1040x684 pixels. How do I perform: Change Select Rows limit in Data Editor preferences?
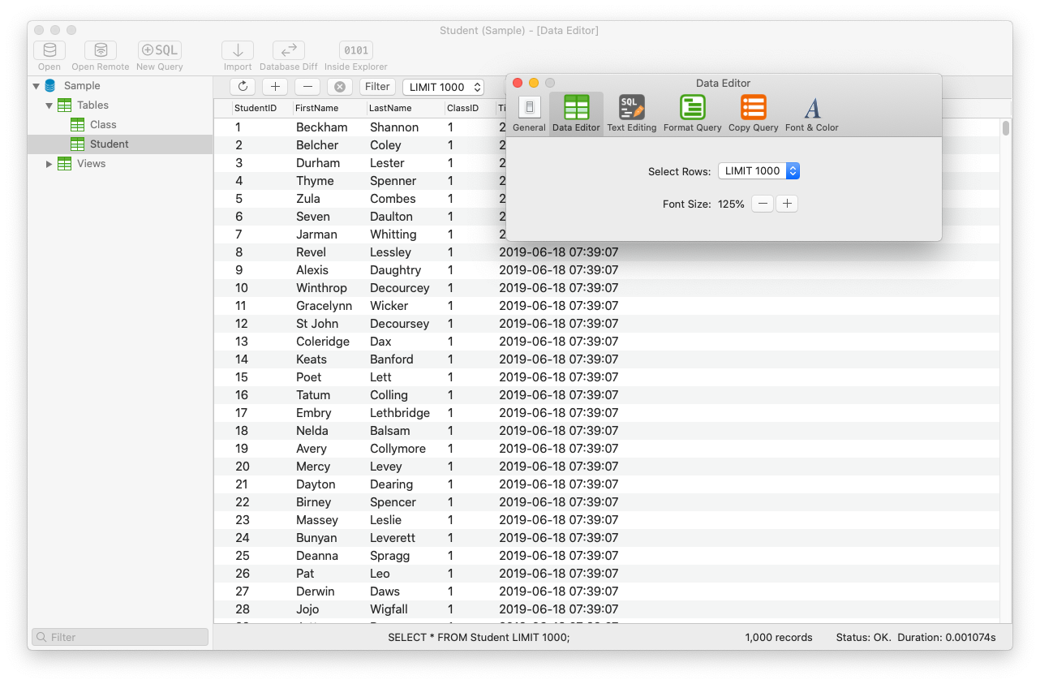tap(759, 171)
